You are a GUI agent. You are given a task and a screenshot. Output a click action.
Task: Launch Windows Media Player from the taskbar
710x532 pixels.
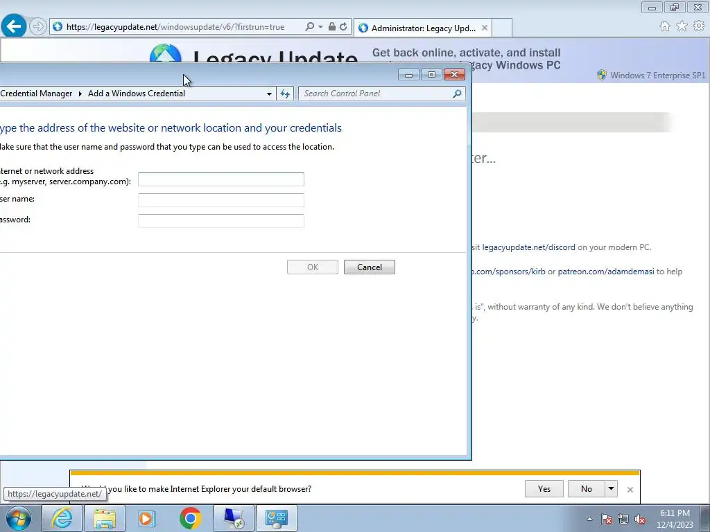click(147, 518)
